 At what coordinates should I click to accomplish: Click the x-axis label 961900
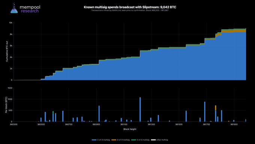234,124
